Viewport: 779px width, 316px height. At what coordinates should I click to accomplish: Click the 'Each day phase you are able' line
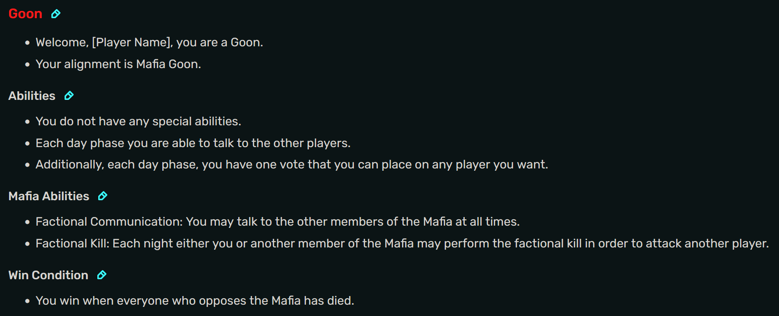coord(193,143)
